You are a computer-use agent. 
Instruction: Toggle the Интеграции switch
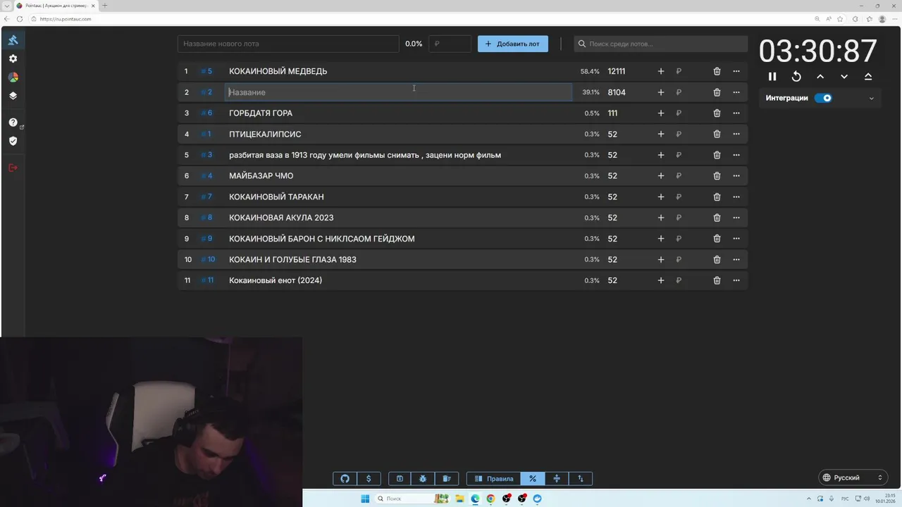823,98
